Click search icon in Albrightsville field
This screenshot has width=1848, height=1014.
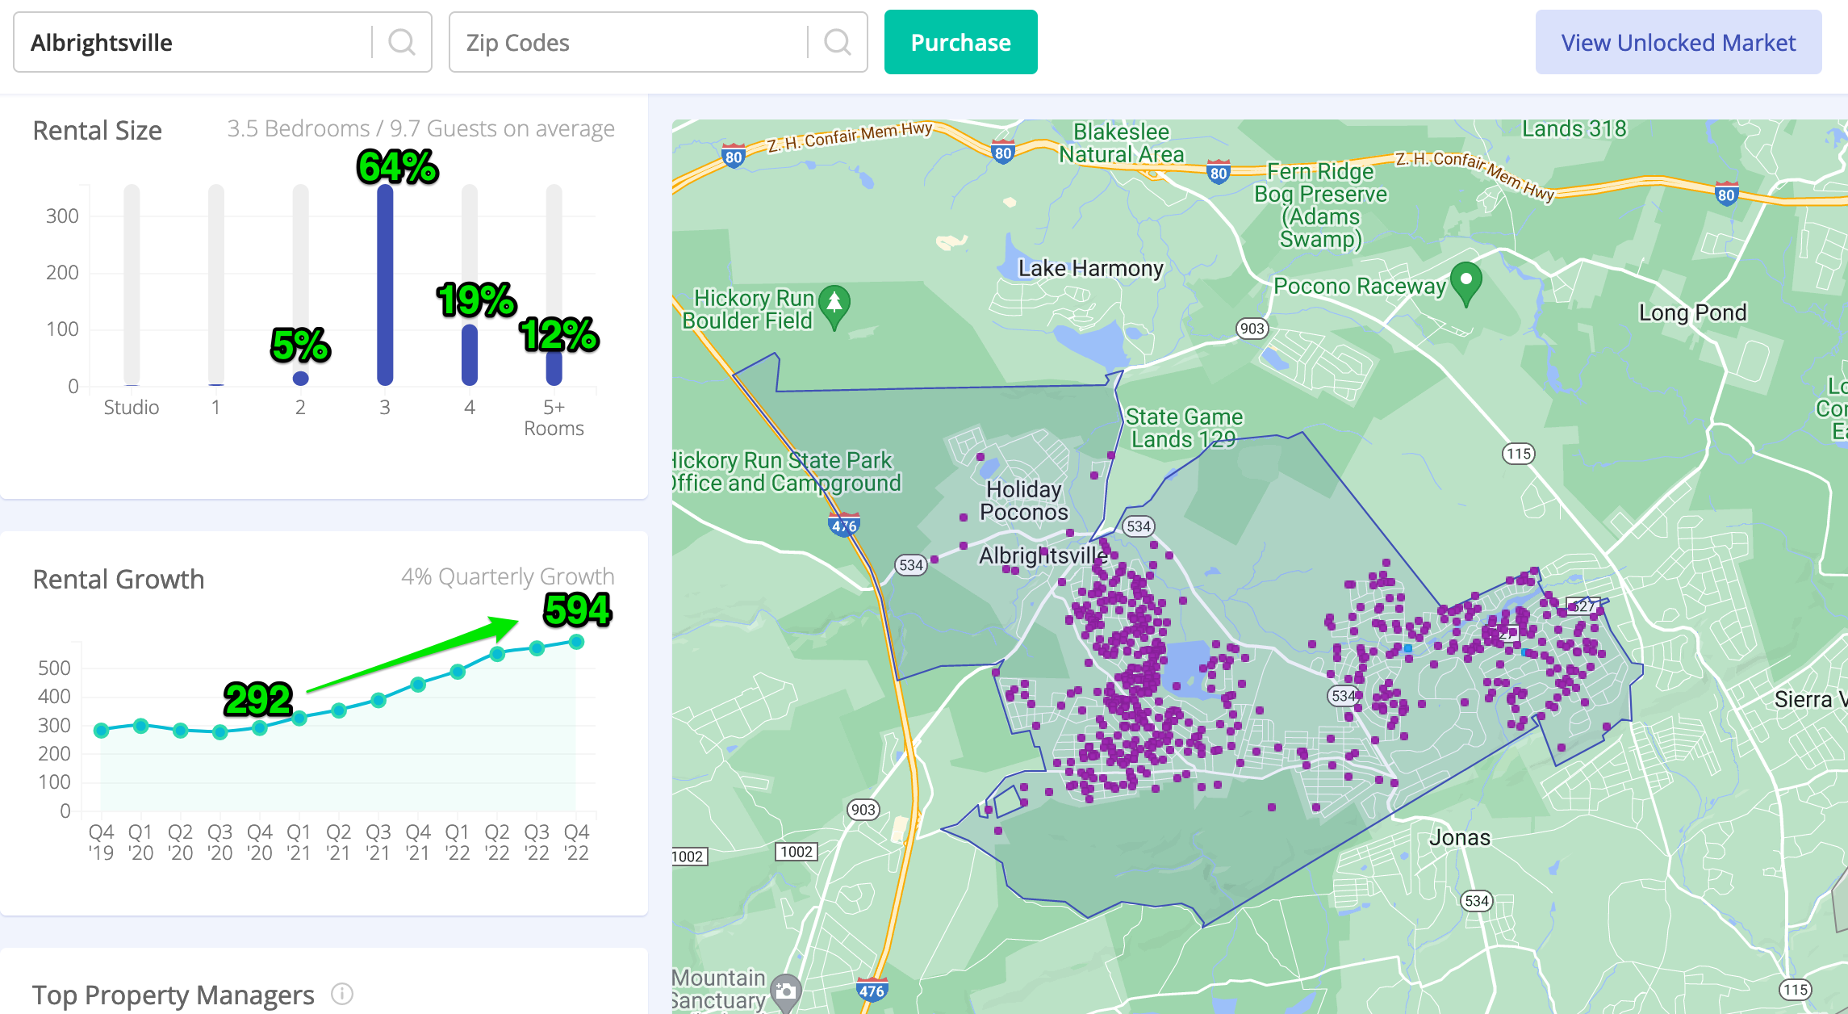pos(401,42)
